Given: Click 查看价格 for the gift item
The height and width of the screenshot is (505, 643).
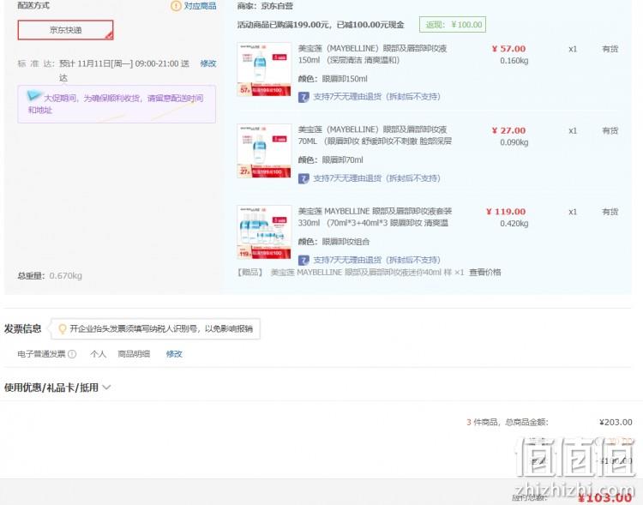Looking at the screenshot, I should coord(484,273).
